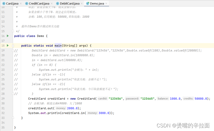Click the class name Demo in declaration

(40, 36)
